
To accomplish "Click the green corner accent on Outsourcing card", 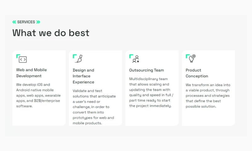I will tap(131, 56).
